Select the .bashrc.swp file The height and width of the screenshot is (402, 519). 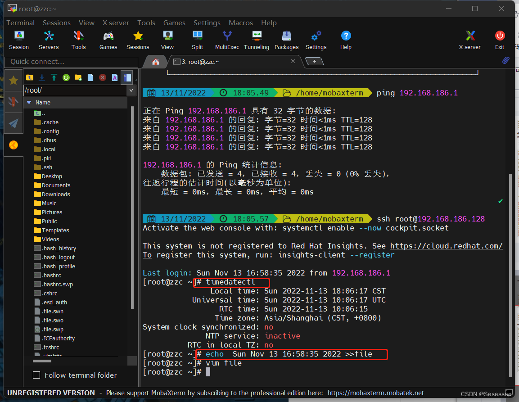coord(53,284)
